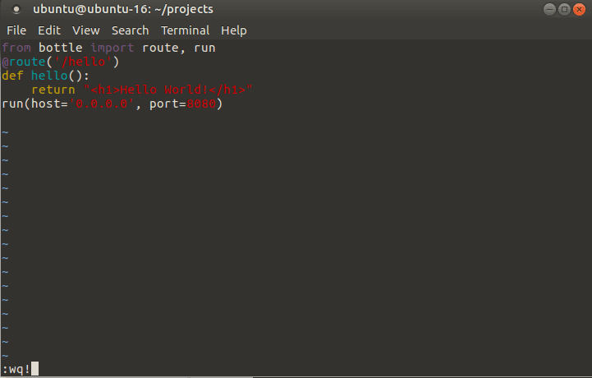The height and width of the screenshot is (378, 592).
Task: Click the @route decorator line
Action: [x=61, y=62]
